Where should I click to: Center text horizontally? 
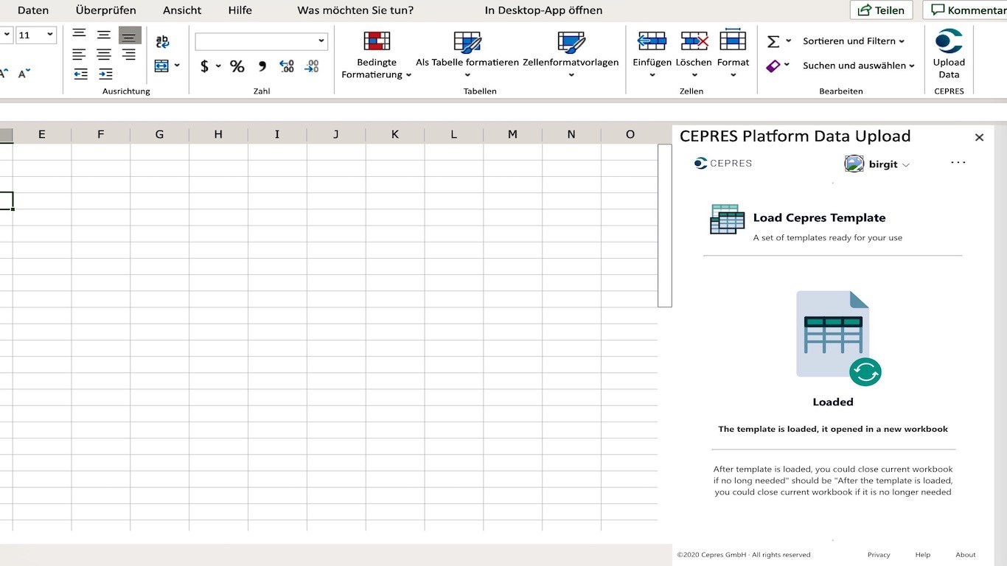(104, 55)
